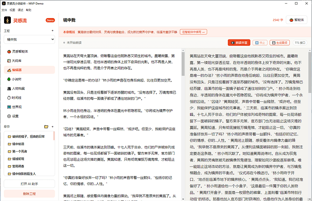Viewport: 312px width, 201px height.
Task: Click the 智能体 button at top right
Action: pyautogui.click(x=297, y=20)
